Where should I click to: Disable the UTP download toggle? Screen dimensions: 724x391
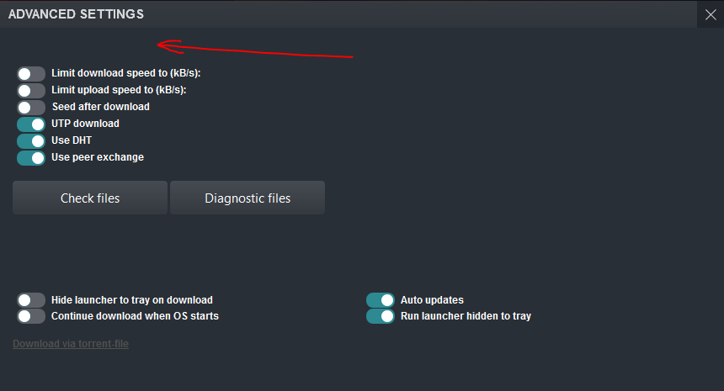(31, 124)
